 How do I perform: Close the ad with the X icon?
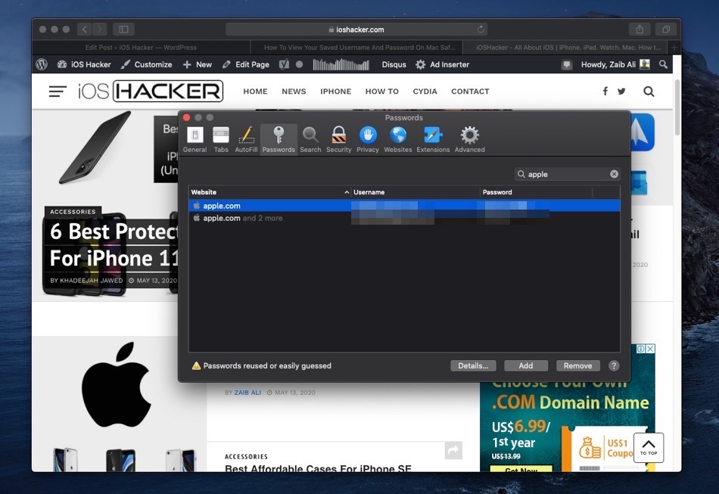click(x=650, y=349)
